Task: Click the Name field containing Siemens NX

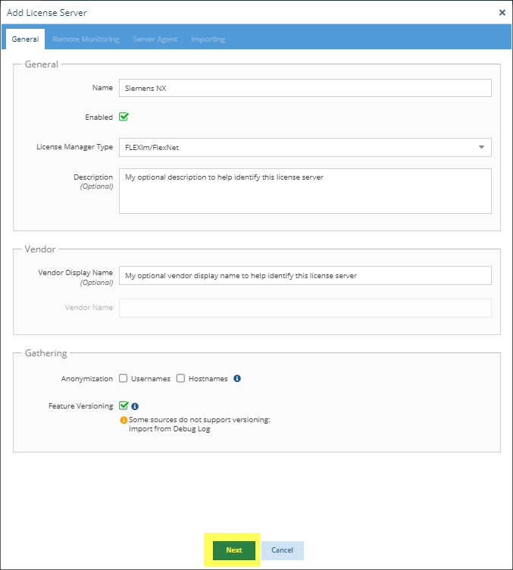Action: point(305,88)
